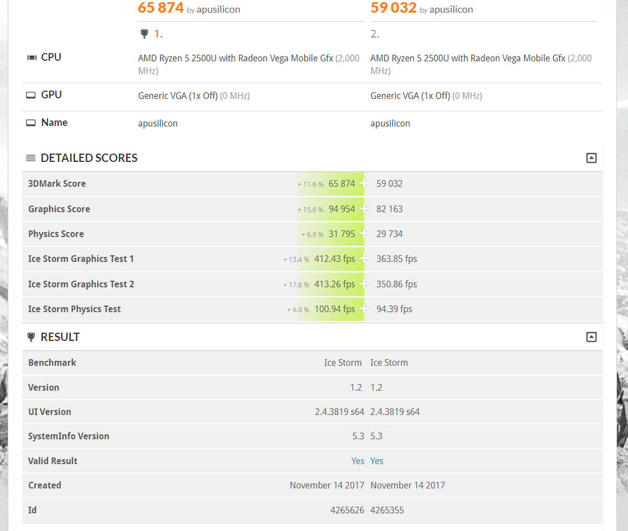
Task: Collapse the Result section
Action: coord(591,337)
